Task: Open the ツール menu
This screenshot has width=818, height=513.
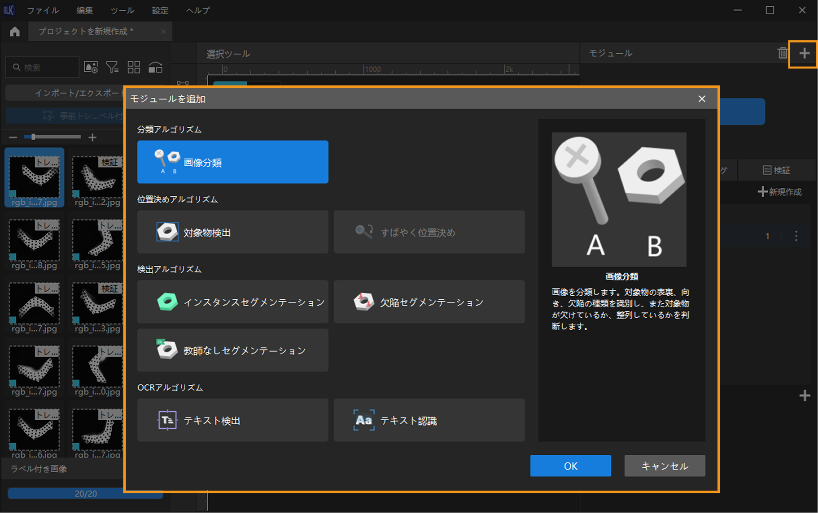Action: pos(122,10)
